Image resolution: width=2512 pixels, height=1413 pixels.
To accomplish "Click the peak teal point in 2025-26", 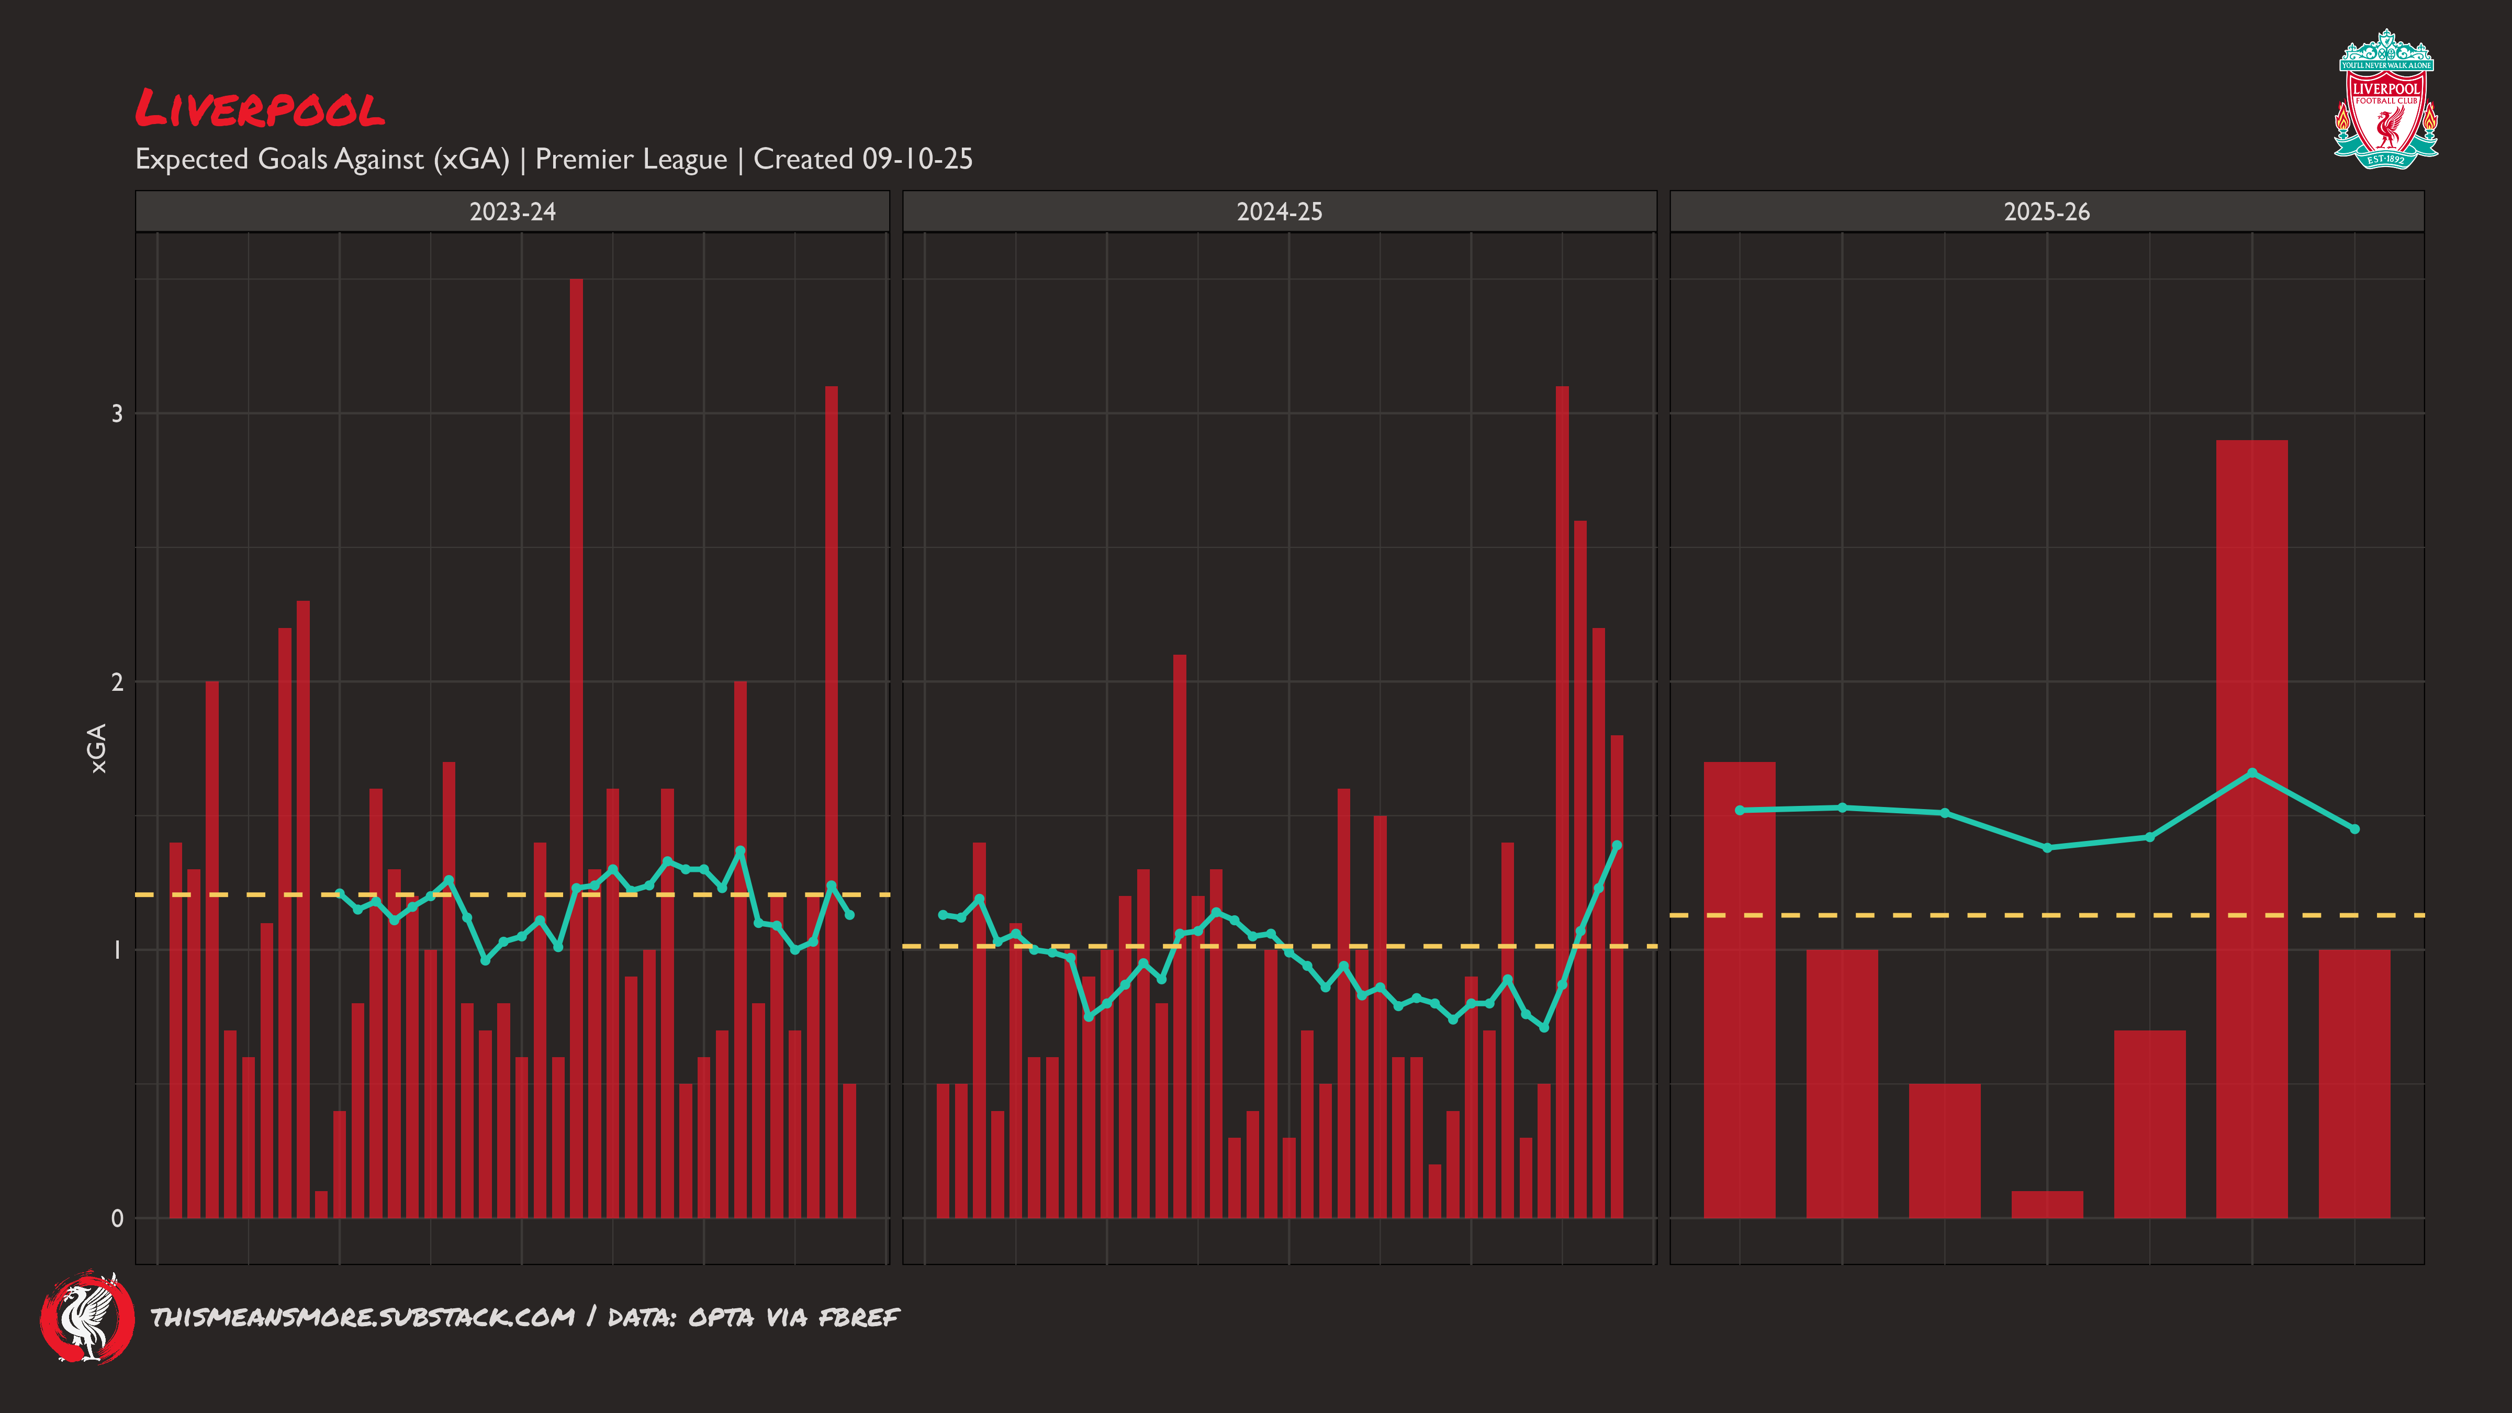I will tap(2251, 772).
